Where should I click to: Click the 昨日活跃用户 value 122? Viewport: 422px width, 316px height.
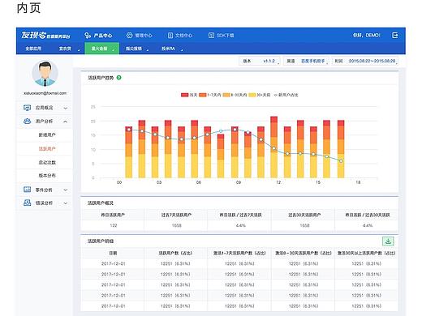(x=114, y=225)
